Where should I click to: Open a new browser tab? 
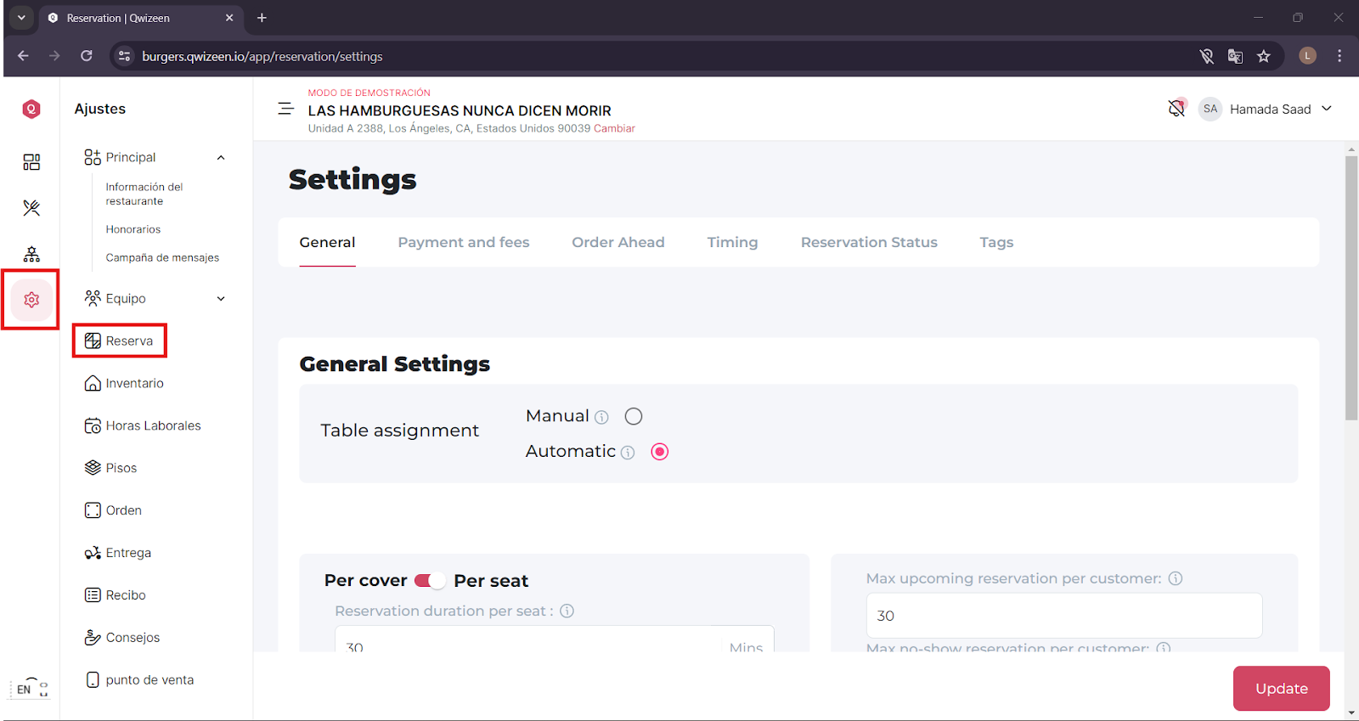(262, 18)
